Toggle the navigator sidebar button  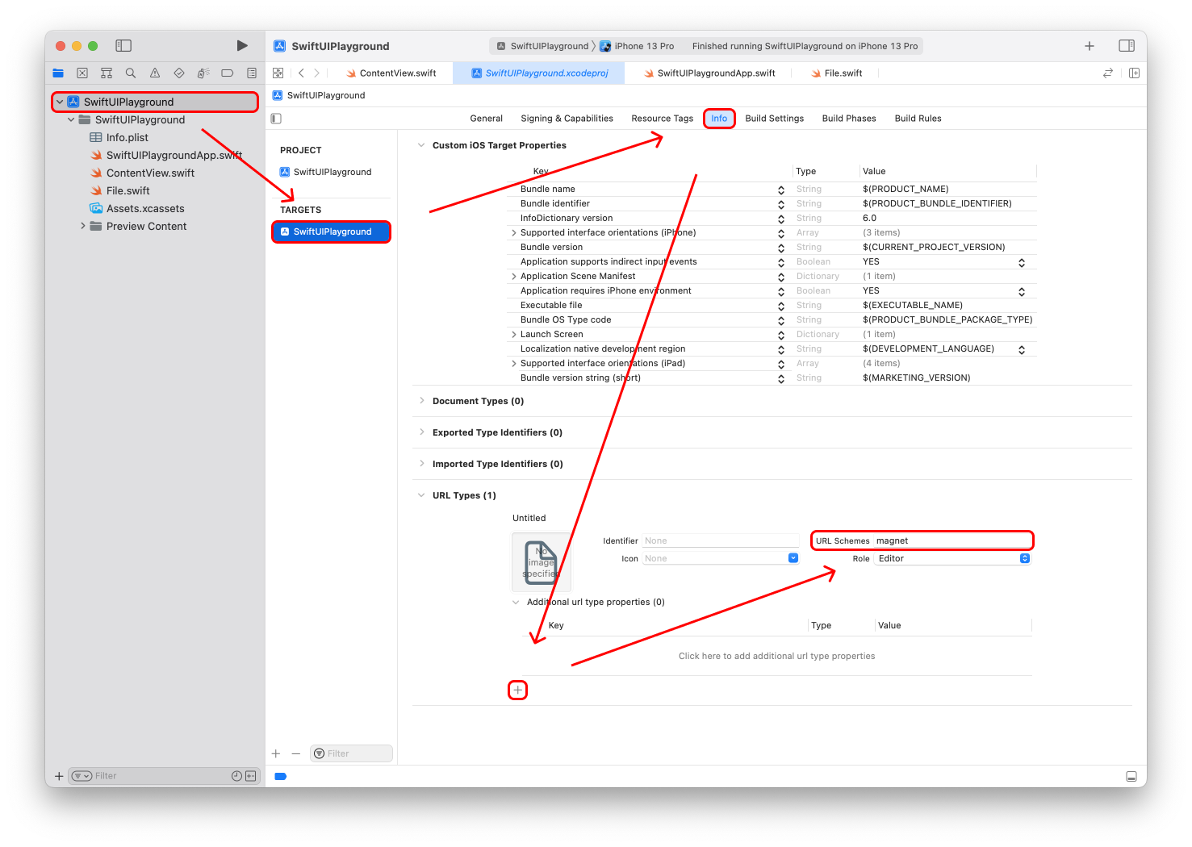point(123,46)
